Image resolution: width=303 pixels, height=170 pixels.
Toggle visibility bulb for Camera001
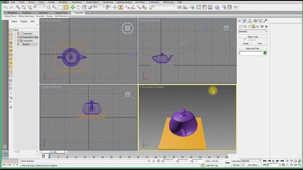coord(18,41)
